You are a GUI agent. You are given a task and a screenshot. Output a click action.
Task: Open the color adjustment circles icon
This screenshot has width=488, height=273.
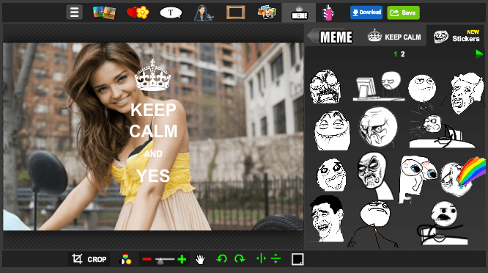[x=125, y=259]
